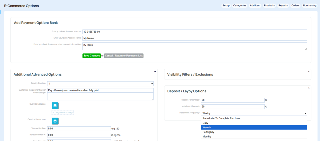
Task: Select Remainder To Complete Purchase option
Action: tap(254, 118)
